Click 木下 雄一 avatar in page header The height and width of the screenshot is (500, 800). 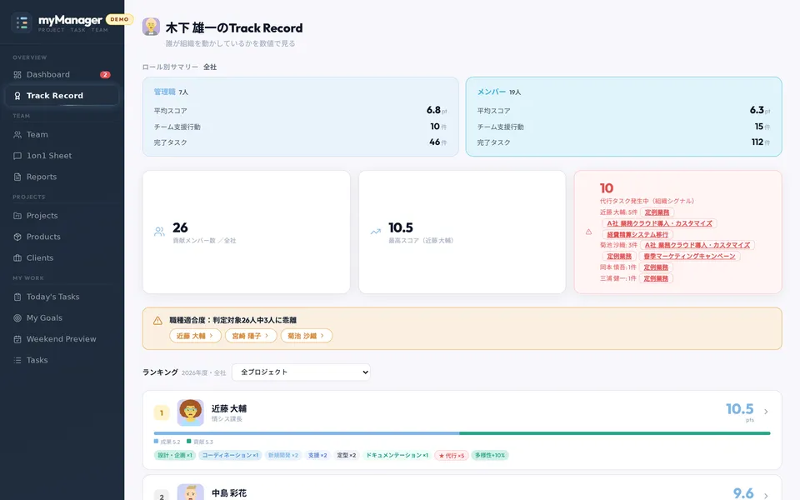coord(151,27)
